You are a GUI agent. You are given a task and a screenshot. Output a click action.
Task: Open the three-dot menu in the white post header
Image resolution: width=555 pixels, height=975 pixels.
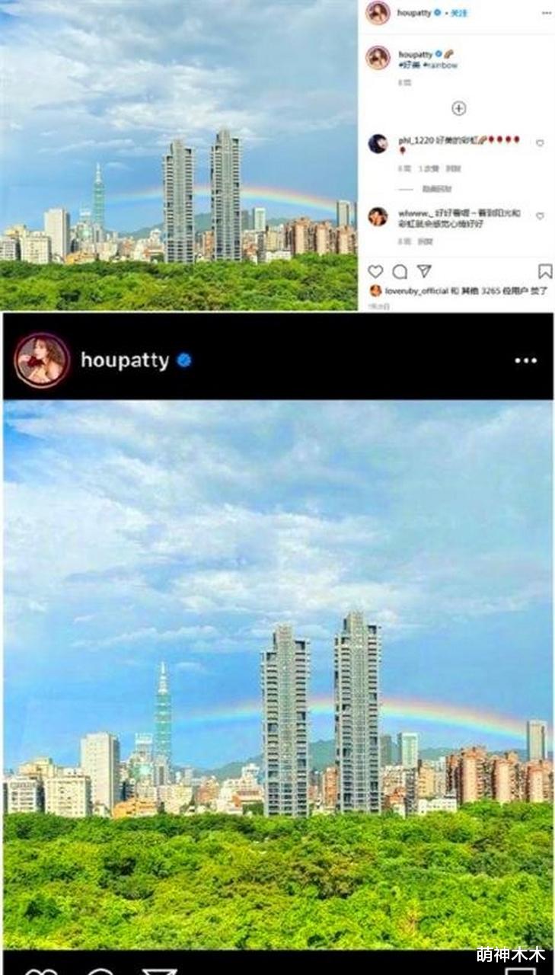(x=547, y=13)
